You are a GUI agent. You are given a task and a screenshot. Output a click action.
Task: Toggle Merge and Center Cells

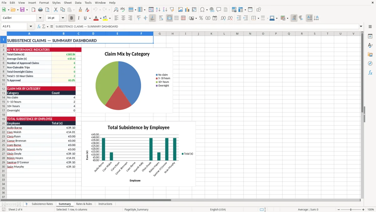coord(169,18)
